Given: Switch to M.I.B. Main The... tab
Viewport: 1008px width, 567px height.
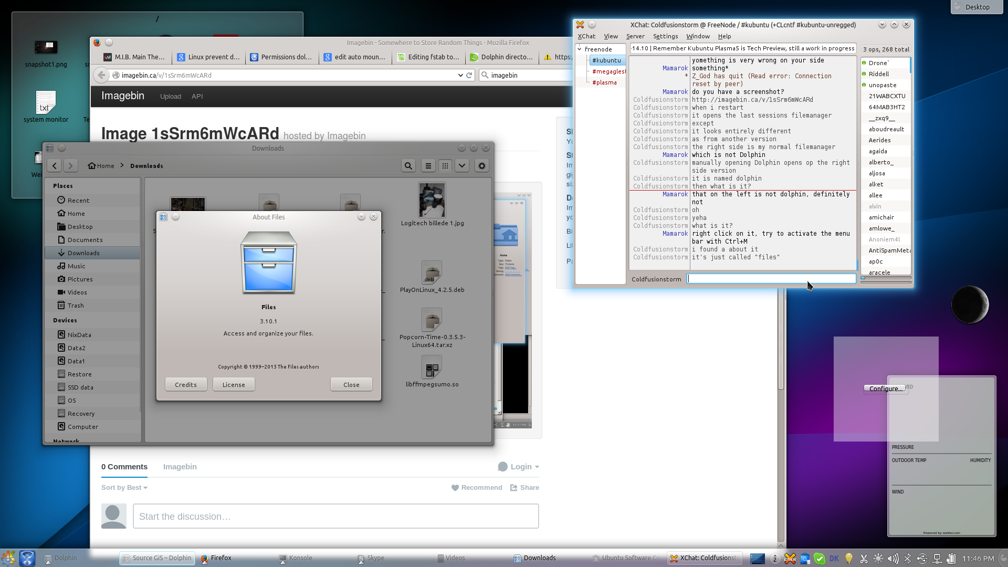Looking at the screenshot, I should coord(134,57).
